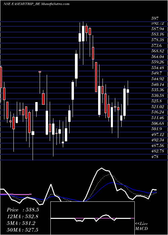168x235 pixels.
Task: Click the 573.6 price level label
Action: tap(156, 45)
